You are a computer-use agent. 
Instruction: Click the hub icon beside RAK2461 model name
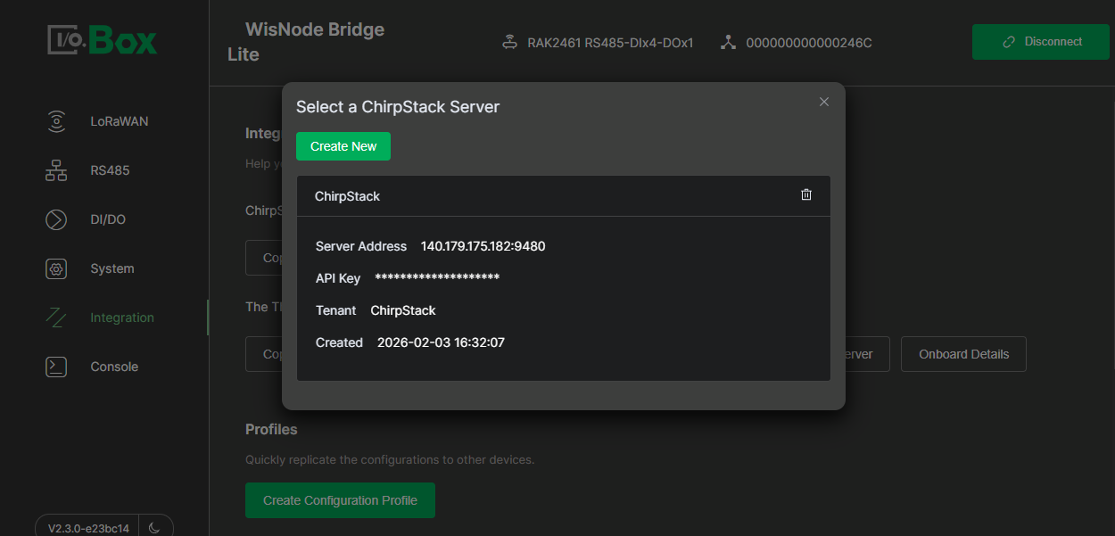tap(509, 41)
